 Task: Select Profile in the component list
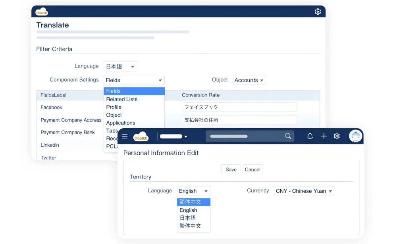click(x=114, y=107)
